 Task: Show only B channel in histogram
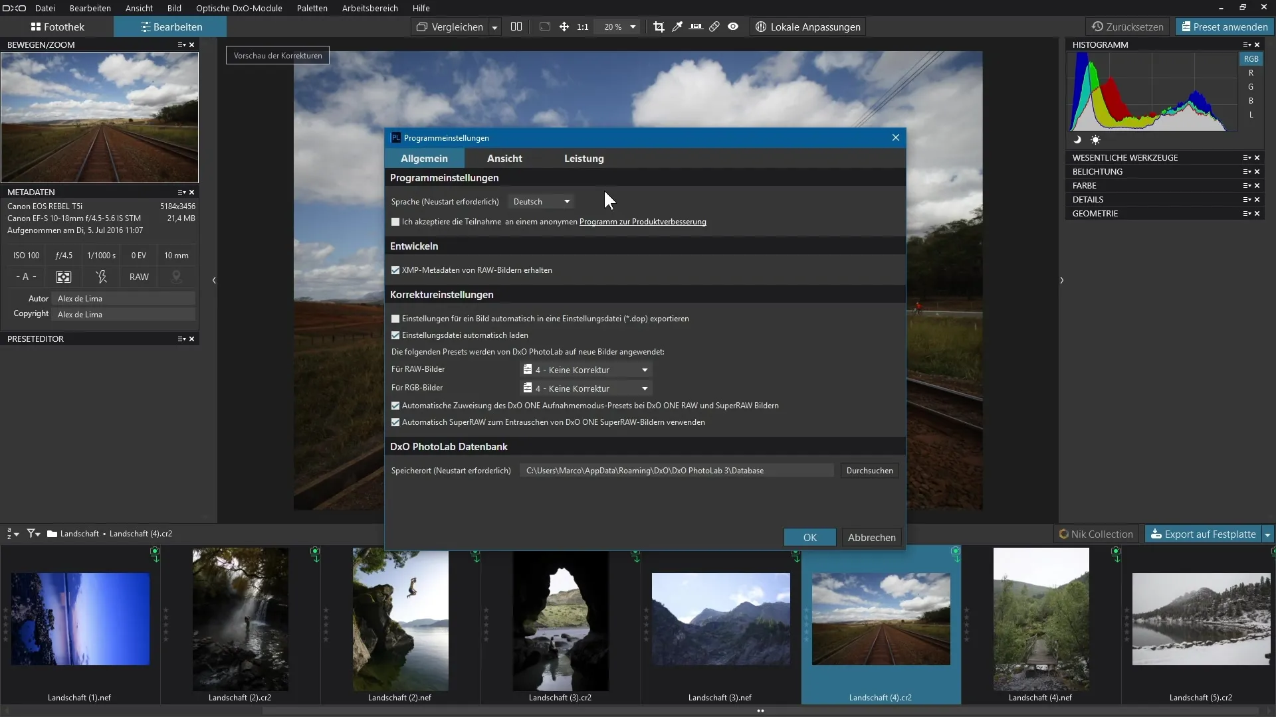click(x=1251, y=101)
